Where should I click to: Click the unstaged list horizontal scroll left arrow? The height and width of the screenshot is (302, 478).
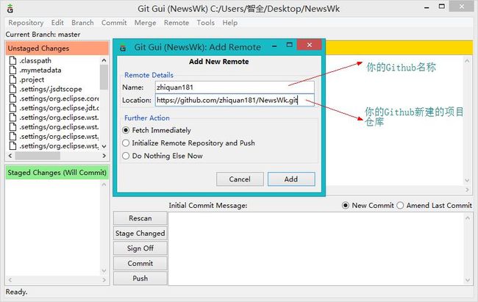pos(10,156)
